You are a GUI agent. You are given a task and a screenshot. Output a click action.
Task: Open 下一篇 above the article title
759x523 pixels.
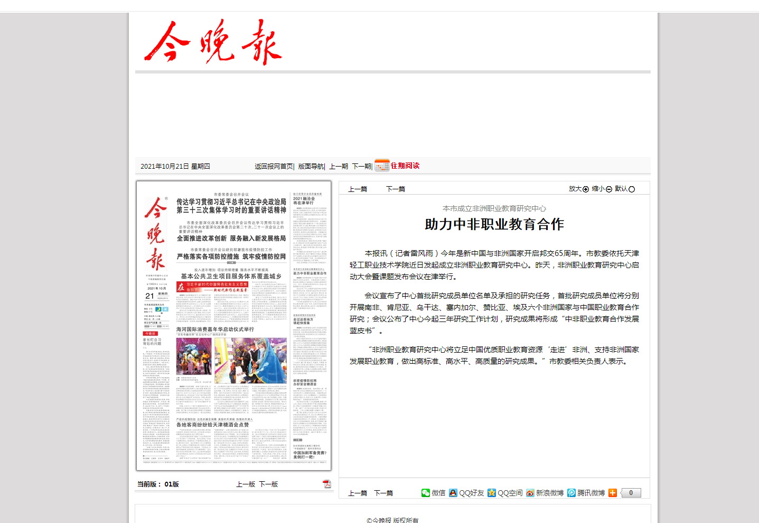(396, 189)
